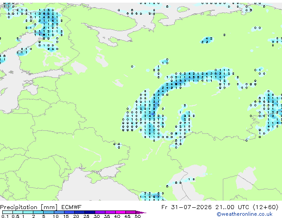Click the 40–45 mm magenta legend swatch
Viewport: 282px width, 218px height.
point(121,212)
